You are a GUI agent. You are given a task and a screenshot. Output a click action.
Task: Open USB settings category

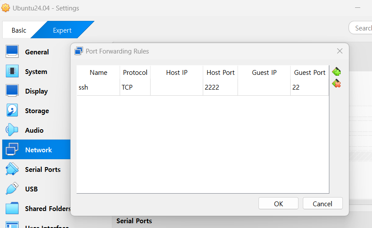point(36,189)
